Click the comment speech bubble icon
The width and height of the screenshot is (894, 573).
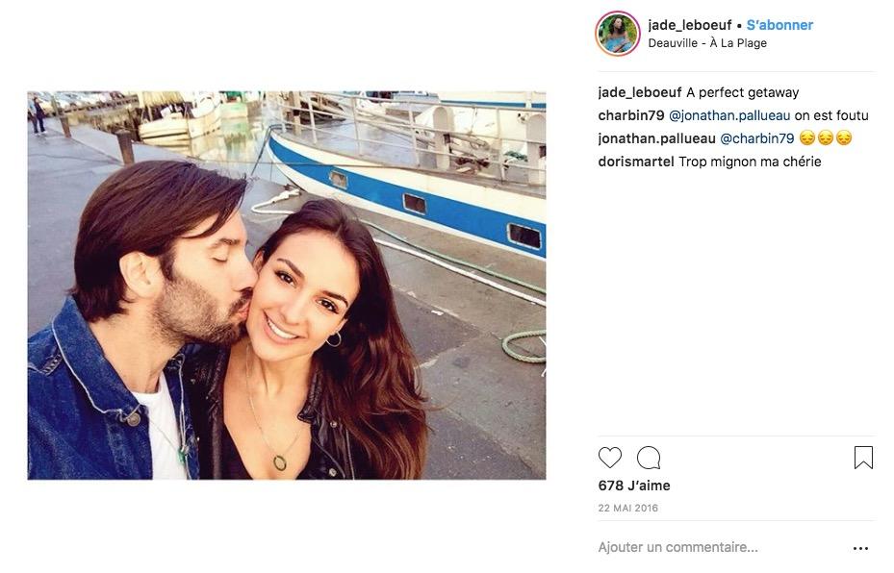pos(649,458)
